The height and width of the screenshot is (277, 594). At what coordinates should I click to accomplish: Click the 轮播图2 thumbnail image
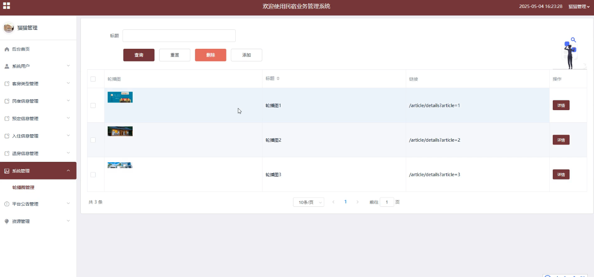[x=120, y=131]
